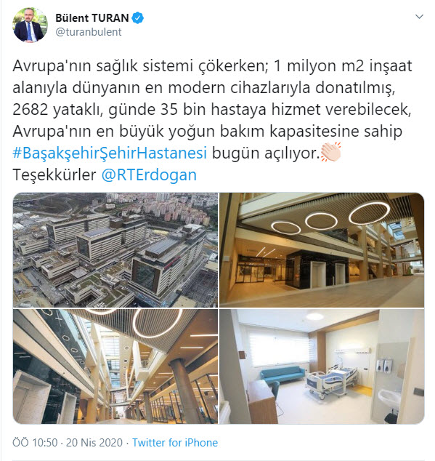Click the clapping hands emoji
Viewport: 435px width, 461px height.
330,152
